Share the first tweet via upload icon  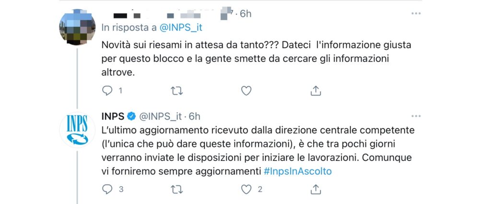pos(316,91)
